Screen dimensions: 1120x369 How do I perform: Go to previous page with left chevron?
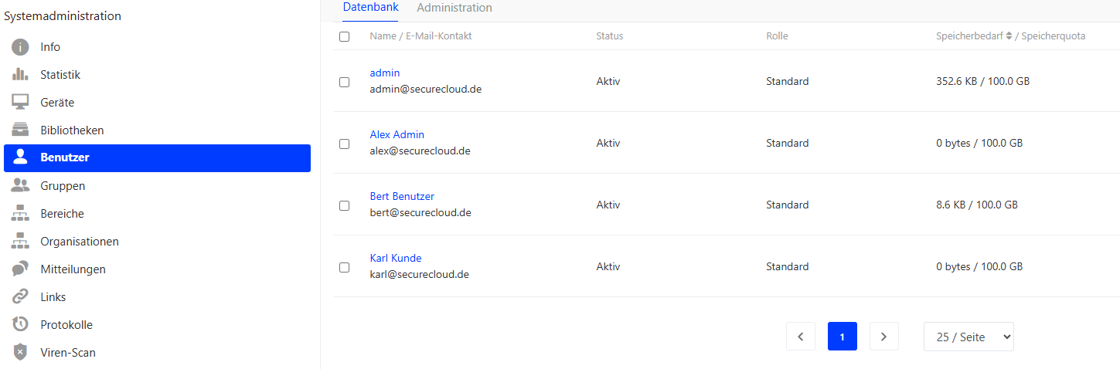pyautogui.click(x=801, y=337)
